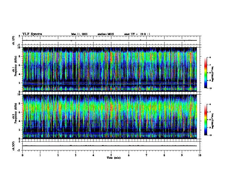Click the "station=MOS" header label
Viewport: 225px width, 174px height.
point(106,34)
